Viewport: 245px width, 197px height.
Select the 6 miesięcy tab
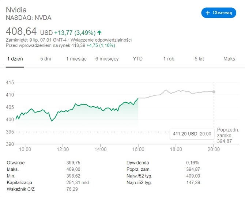click(x=107, y=59)
